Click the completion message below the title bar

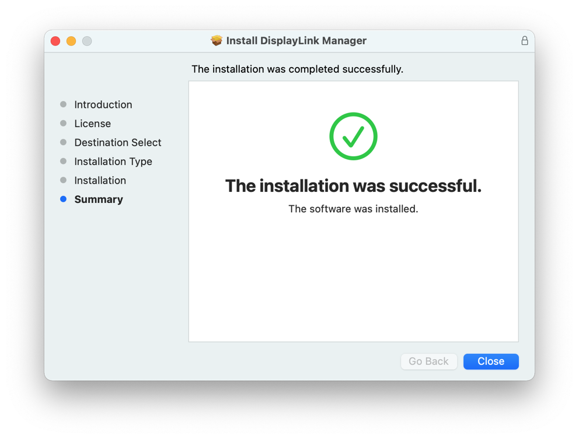pos(297,69)
